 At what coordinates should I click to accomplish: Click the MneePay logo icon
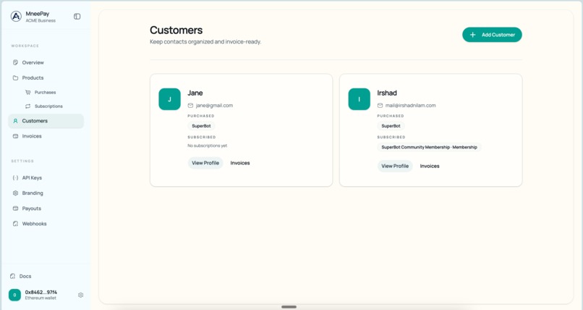[16, 17]
